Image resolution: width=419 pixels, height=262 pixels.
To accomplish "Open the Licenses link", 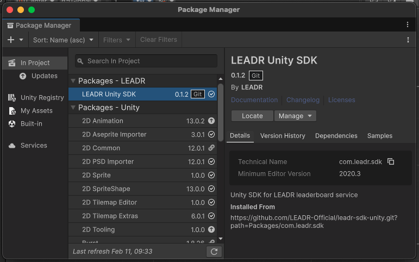I will click(x=341, y=100).
